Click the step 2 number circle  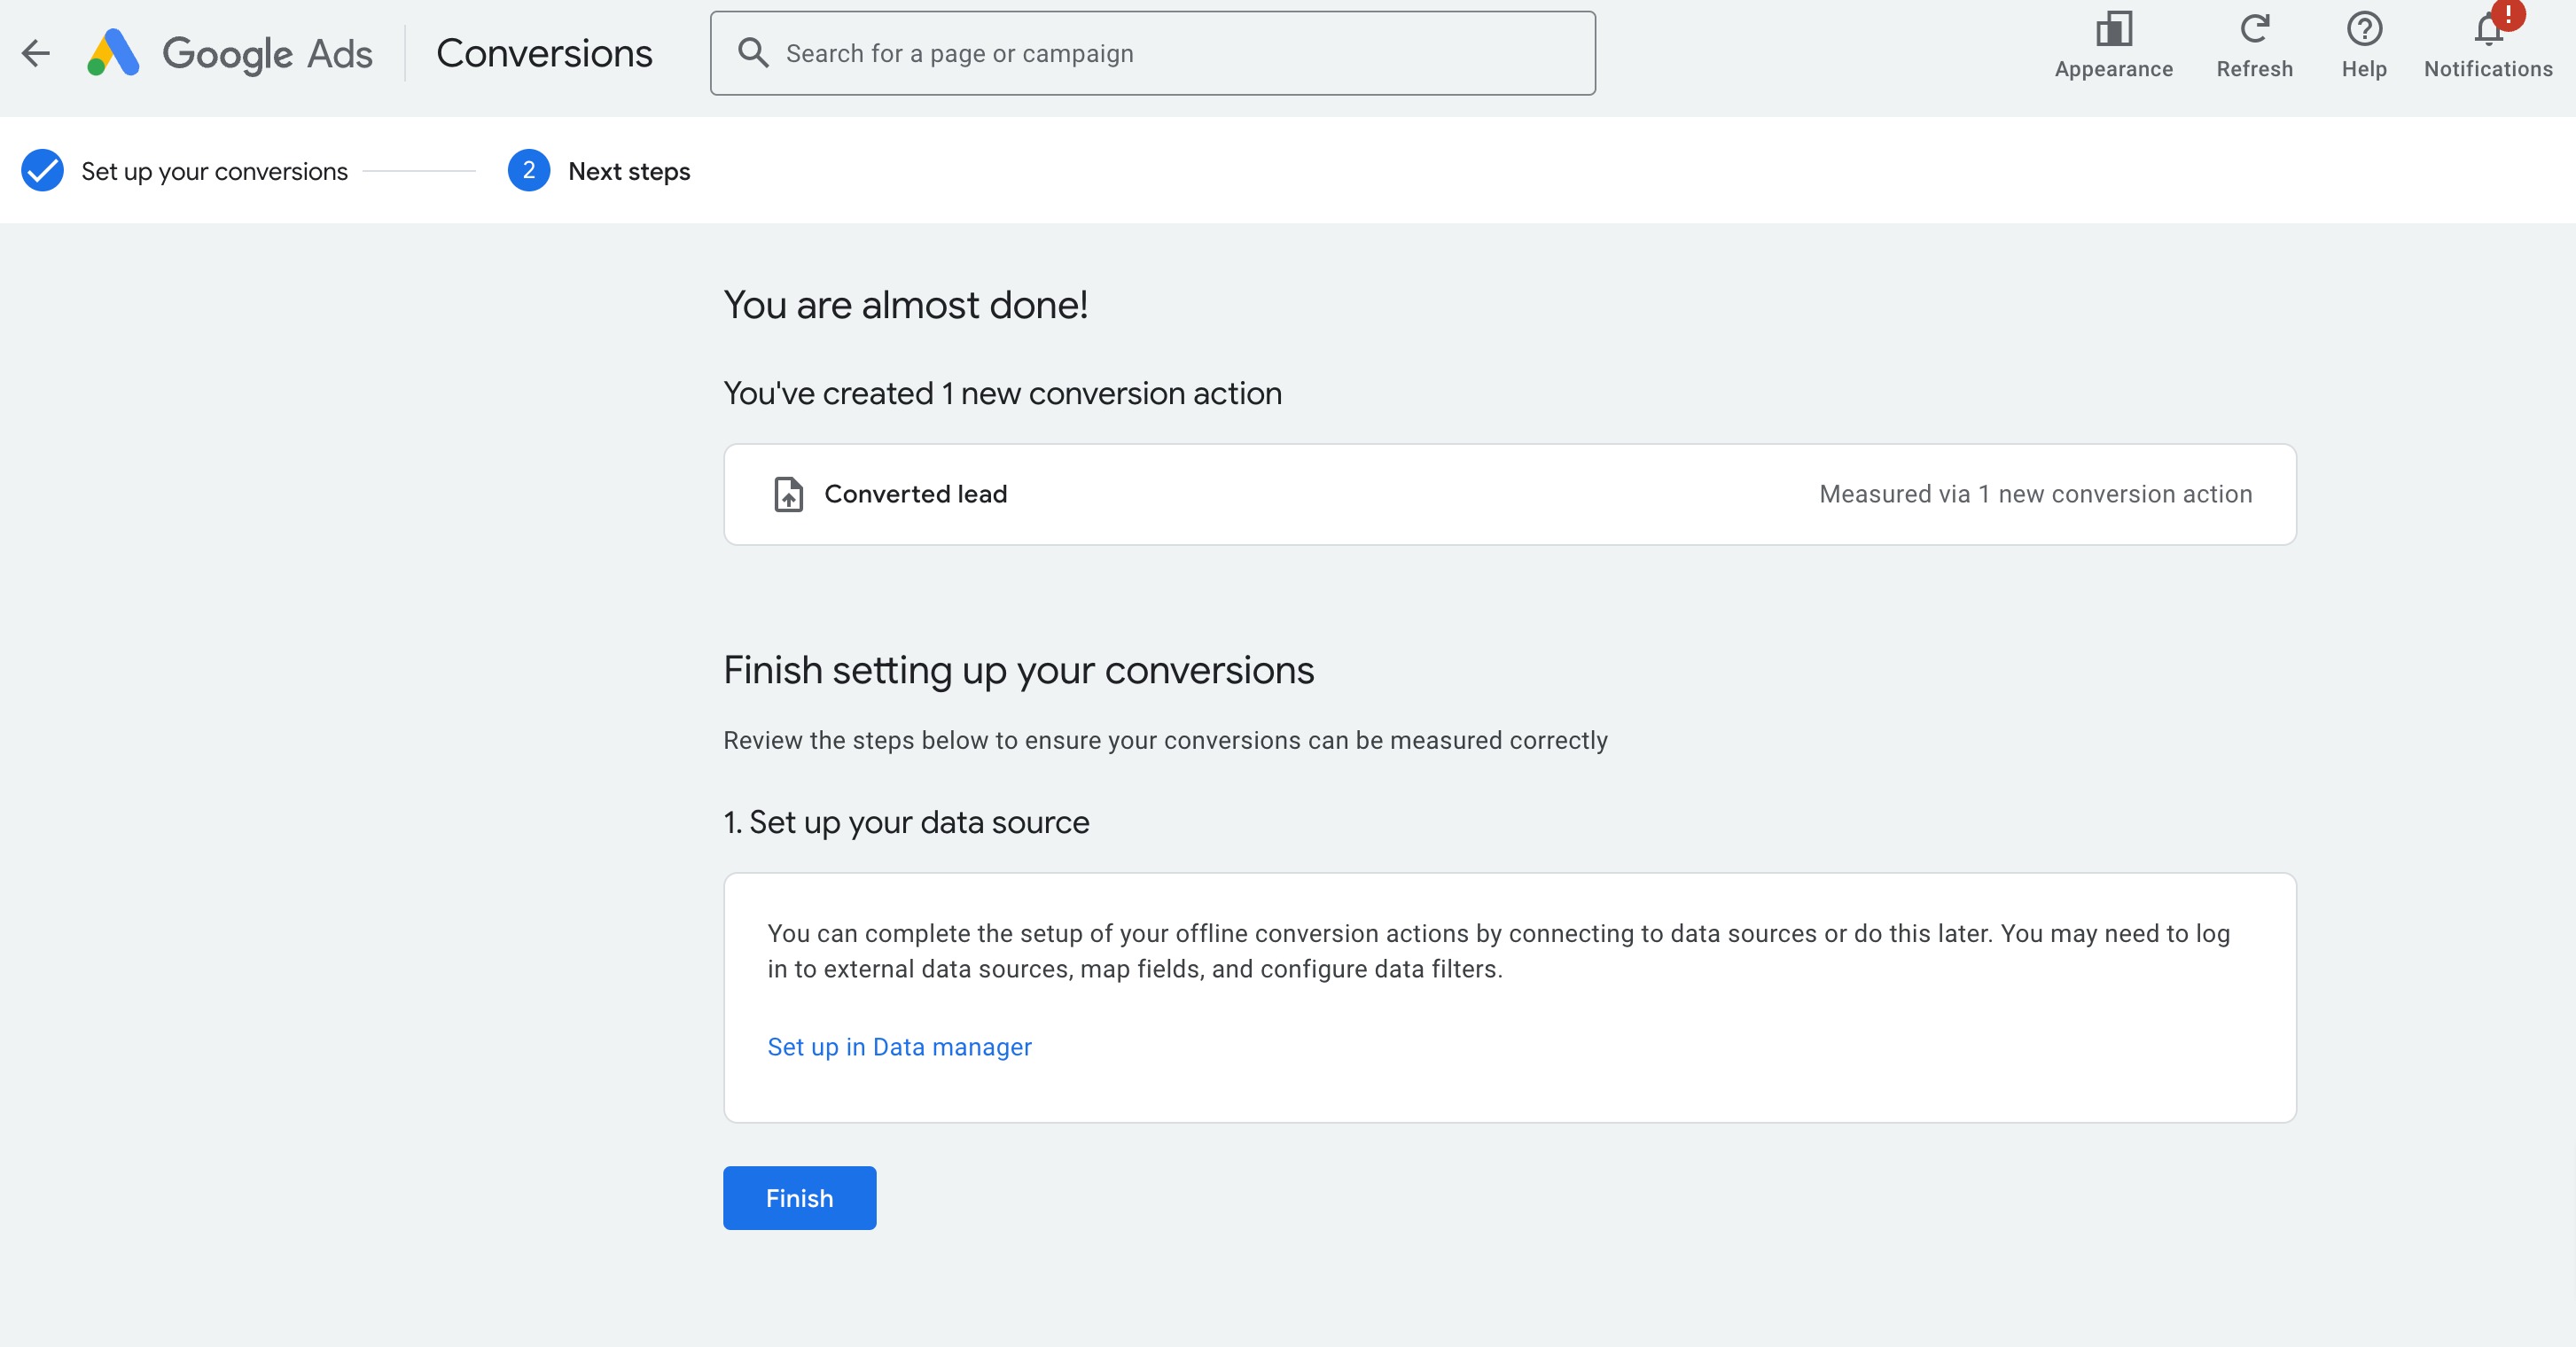528,171
